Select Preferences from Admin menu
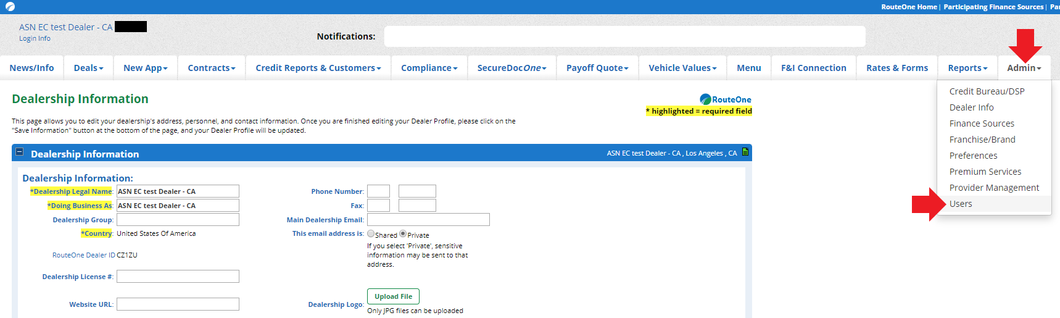This screenshot has width=1060, height=318. point(974,156)
